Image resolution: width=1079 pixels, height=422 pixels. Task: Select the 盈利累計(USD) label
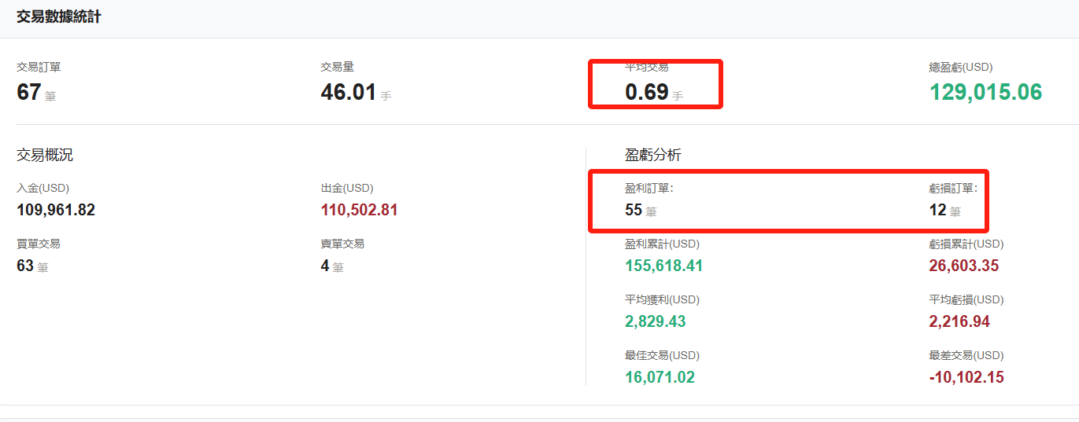(662, 244)
